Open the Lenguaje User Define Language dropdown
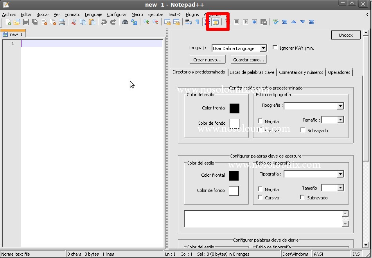 coord(263,48)
